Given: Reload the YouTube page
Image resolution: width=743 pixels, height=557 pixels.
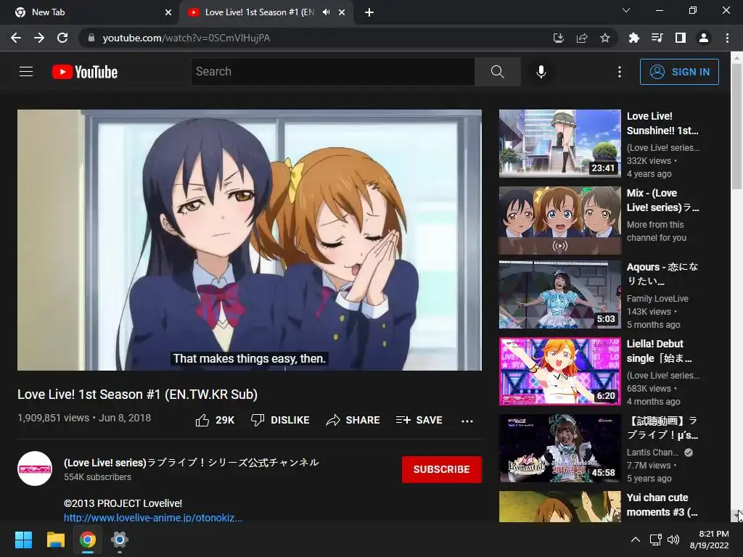Looking at the screenshot, I should point(62,38).
